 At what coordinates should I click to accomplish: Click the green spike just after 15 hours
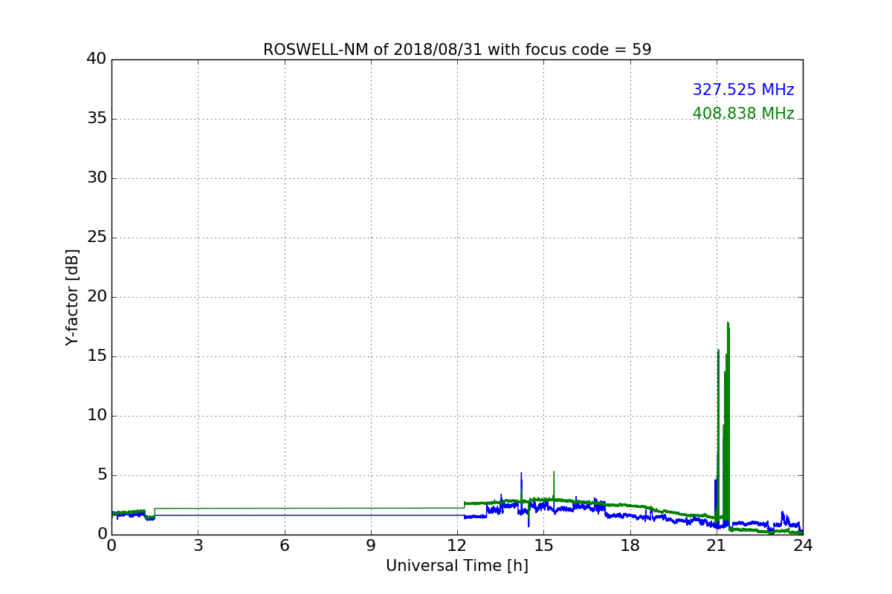pos(554,485)
